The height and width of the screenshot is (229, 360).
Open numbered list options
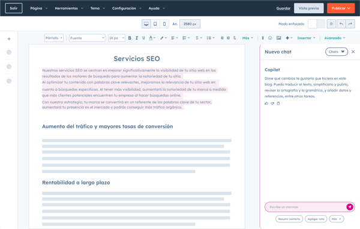[x=199, y=38]
